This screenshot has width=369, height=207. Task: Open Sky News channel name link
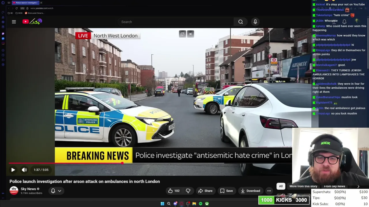click(x=28, y=189)
